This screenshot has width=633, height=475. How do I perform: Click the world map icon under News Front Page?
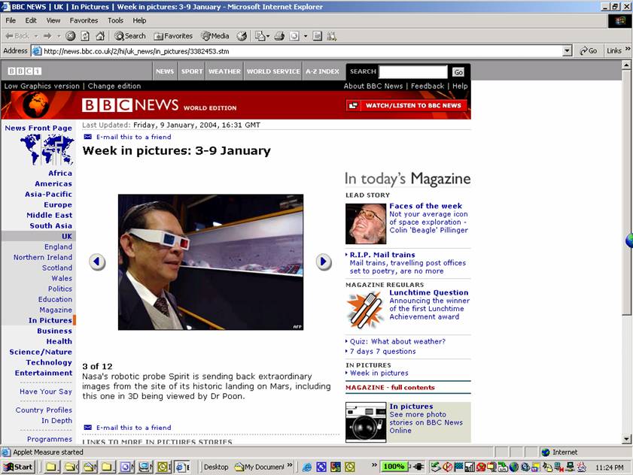pyautogui.click(x=47, y=150)
